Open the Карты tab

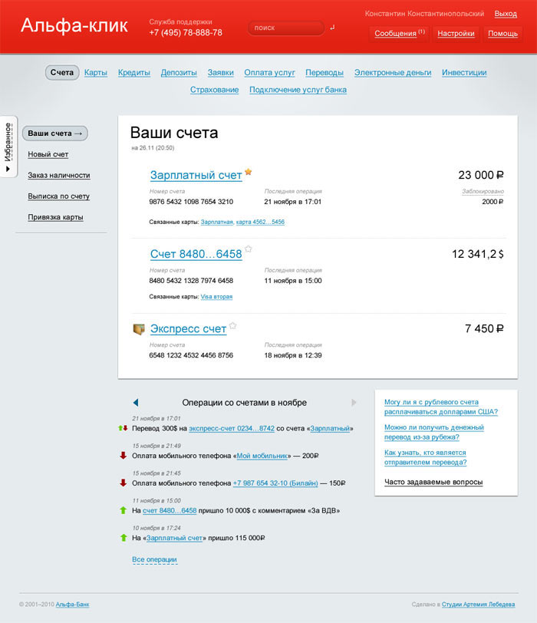coord(96,73)
